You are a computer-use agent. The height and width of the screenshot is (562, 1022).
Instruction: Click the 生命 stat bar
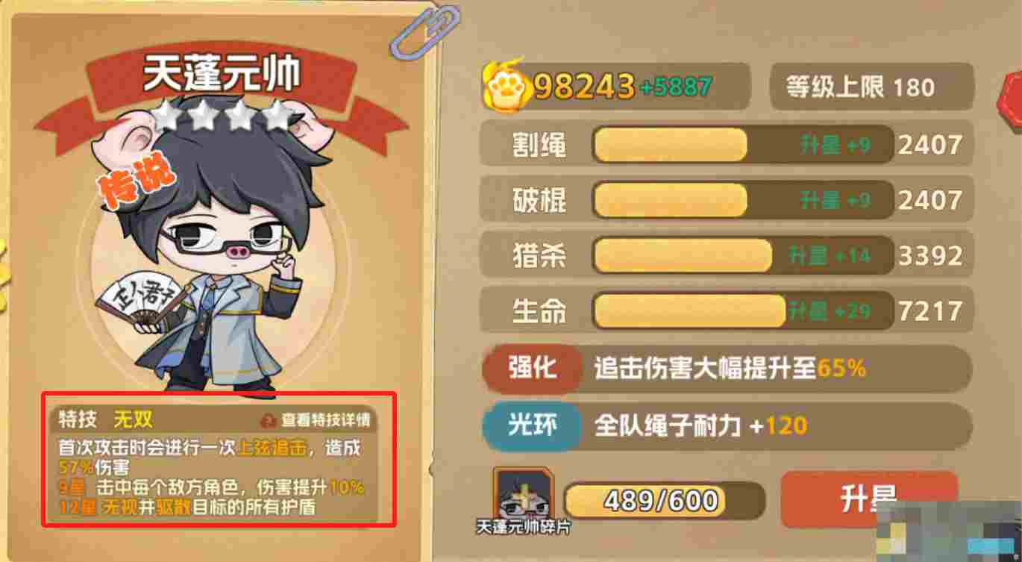(743, 310)
